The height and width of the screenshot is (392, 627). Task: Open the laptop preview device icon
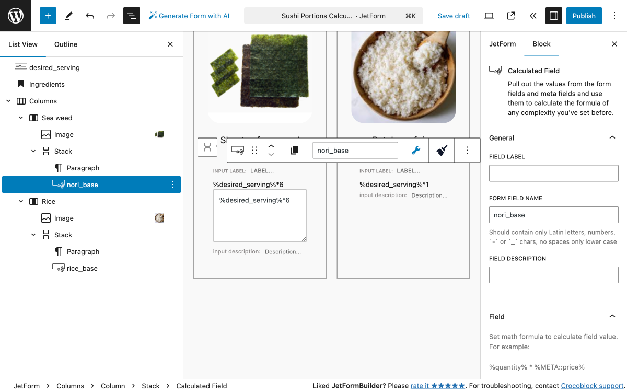(489, 16)
